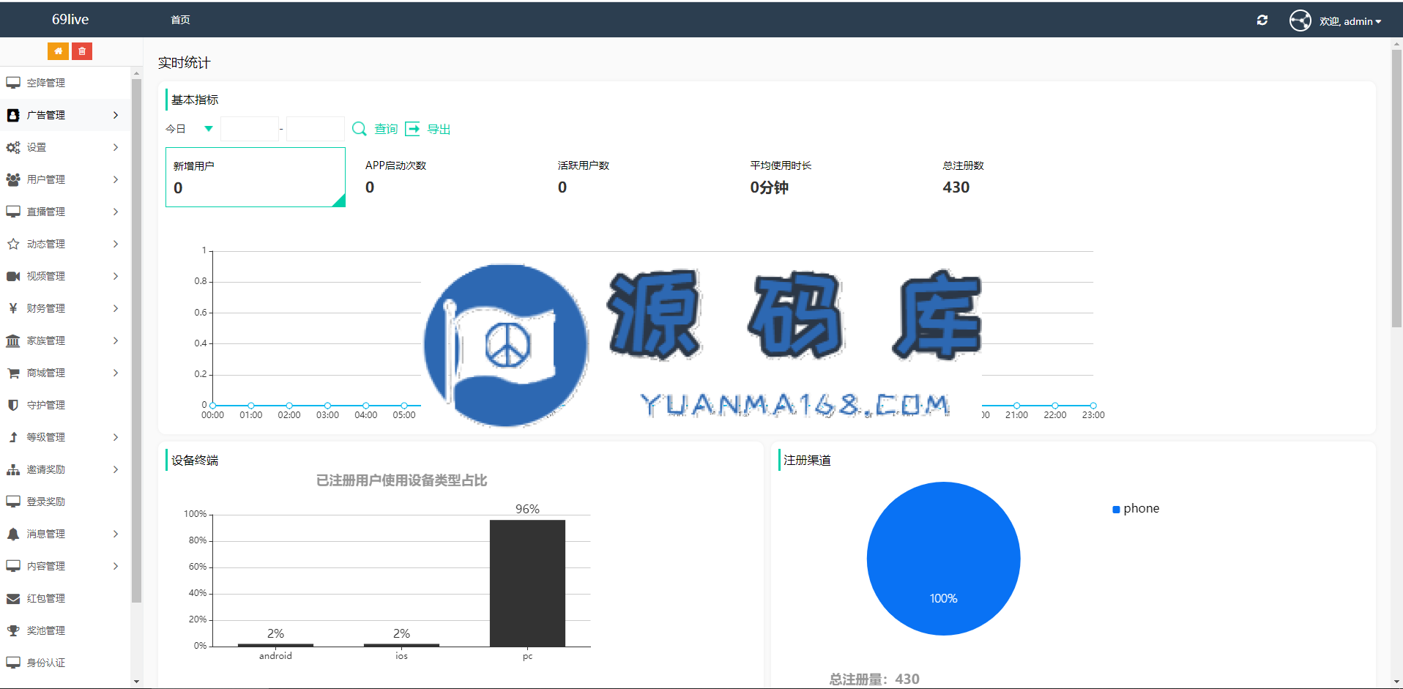Open 红包管理 menu item
The width and height of the screenshot is (1403, 689).
click(66, 598)
